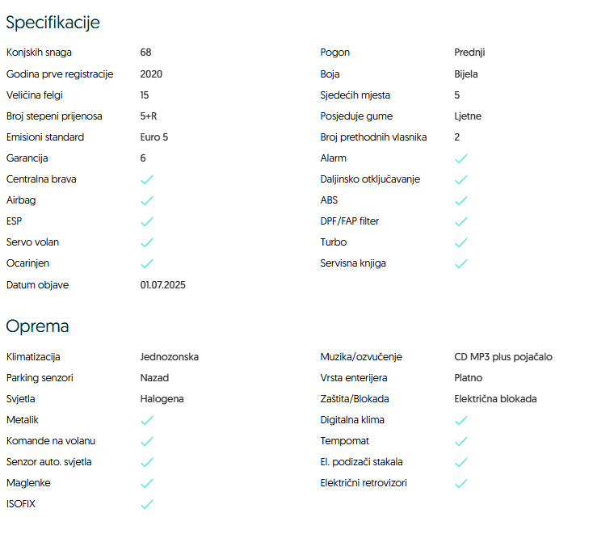Click the Emisioni standard value Euro 5
The height and width of the screenshot is (538, 593).
pyautogui.click(x=154, y=137)
